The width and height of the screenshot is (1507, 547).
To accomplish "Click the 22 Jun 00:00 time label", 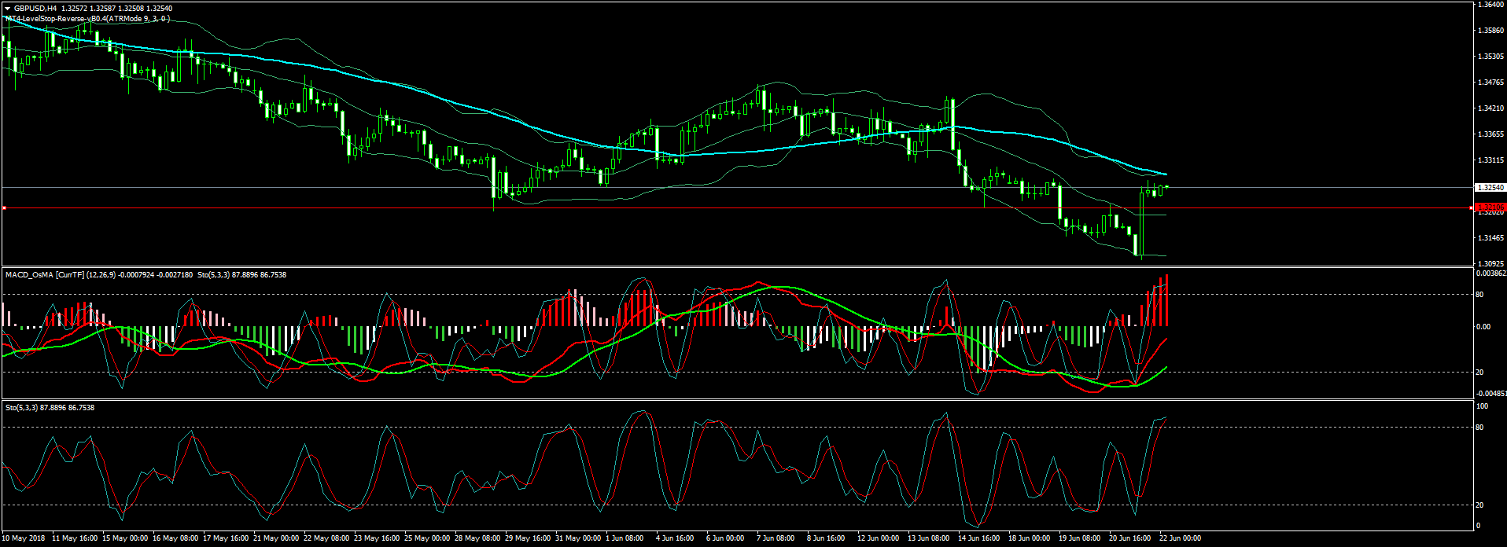I will [1180, 538].
